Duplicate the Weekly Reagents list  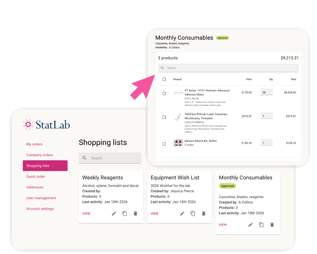(x=125, y=214)
